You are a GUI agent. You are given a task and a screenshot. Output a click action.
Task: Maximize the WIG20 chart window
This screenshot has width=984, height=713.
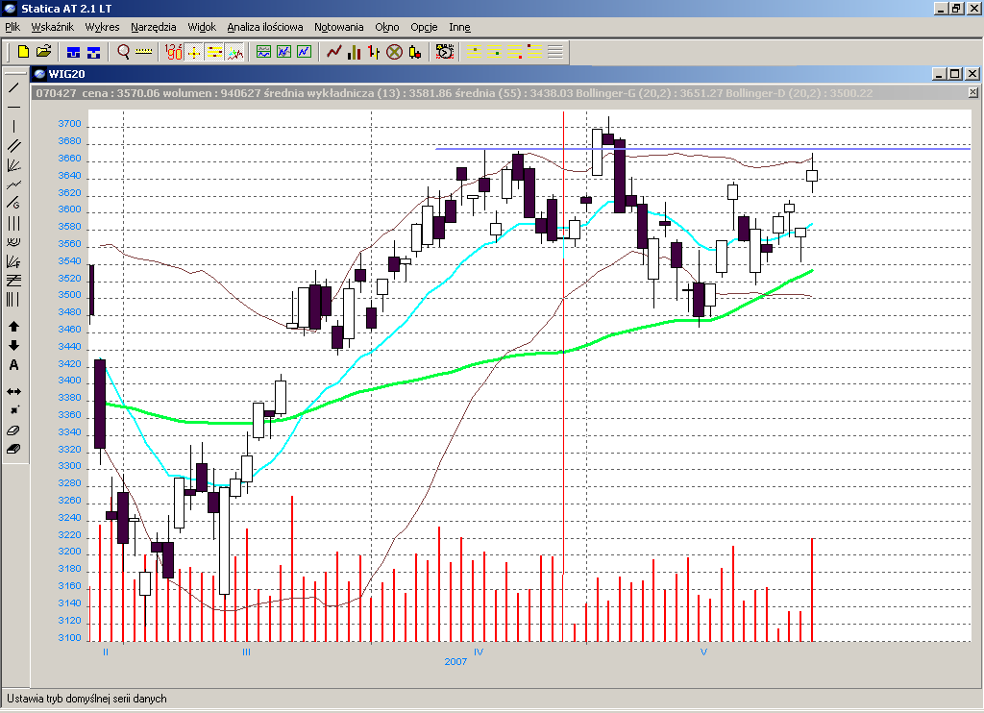(x=955, y=73)
